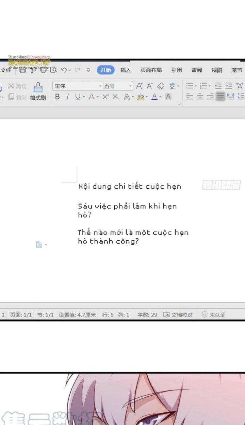Toggle strikethrough text formatting
The height and width of the screenshot is (425, 245).
91,97
